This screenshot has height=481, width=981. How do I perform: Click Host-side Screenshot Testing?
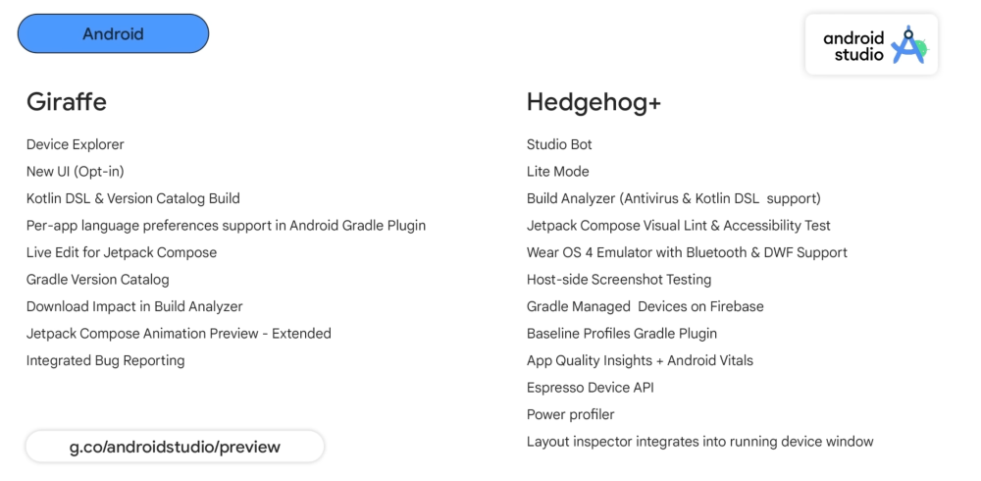tap(619, 280)
